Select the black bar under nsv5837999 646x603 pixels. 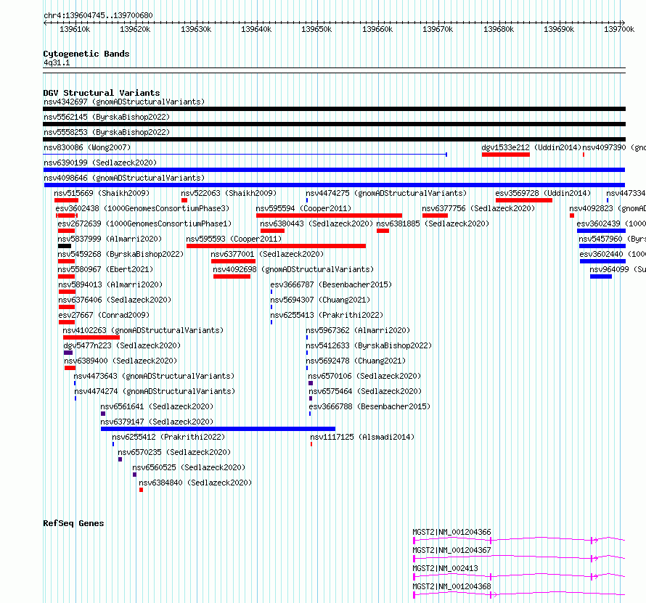[x=65, y=246]
